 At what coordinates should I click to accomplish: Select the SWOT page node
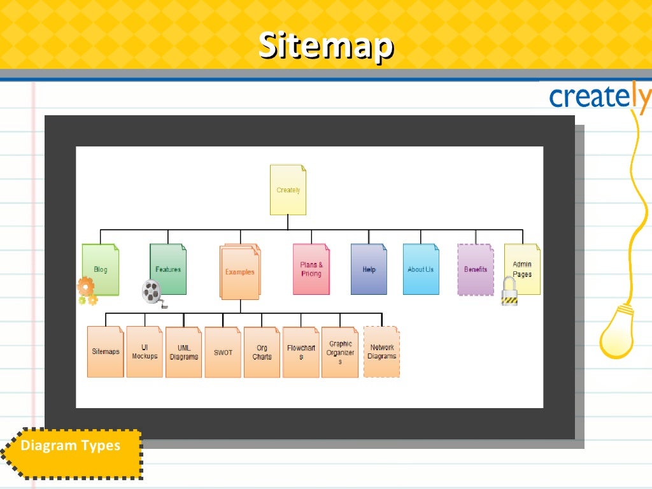pyautogui.click(x=223, y=352)
